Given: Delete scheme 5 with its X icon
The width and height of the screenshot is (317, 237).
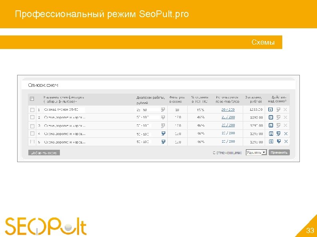Looking at the screenshot, I should tap(286, 141).
